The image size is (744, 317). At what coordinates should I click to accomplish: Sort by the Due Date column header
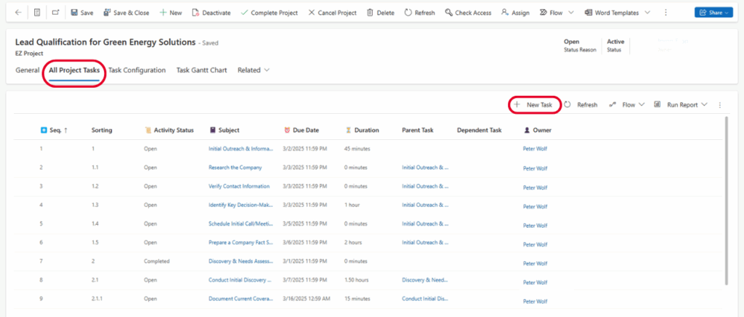306,131
